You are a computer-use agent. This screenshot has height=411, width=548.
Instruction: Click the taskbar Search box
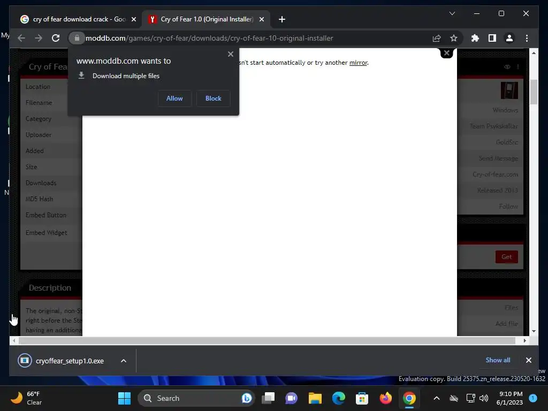[x=196, y=398]
